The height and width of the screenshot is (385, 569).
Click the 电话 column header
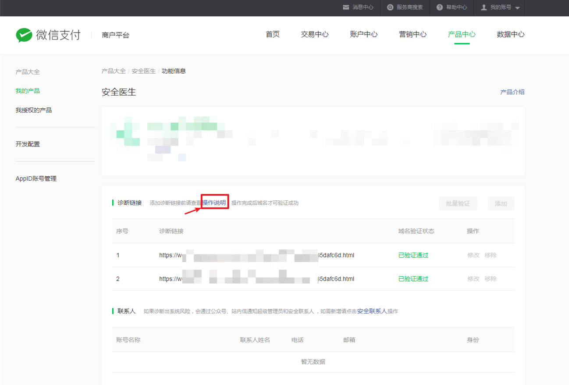[298, 340]
